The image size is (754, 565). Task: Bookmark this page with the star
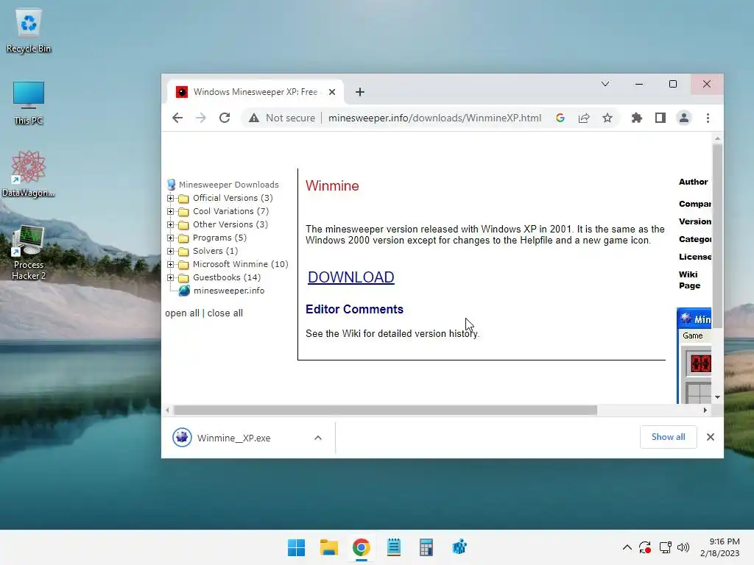coord(607,118)
